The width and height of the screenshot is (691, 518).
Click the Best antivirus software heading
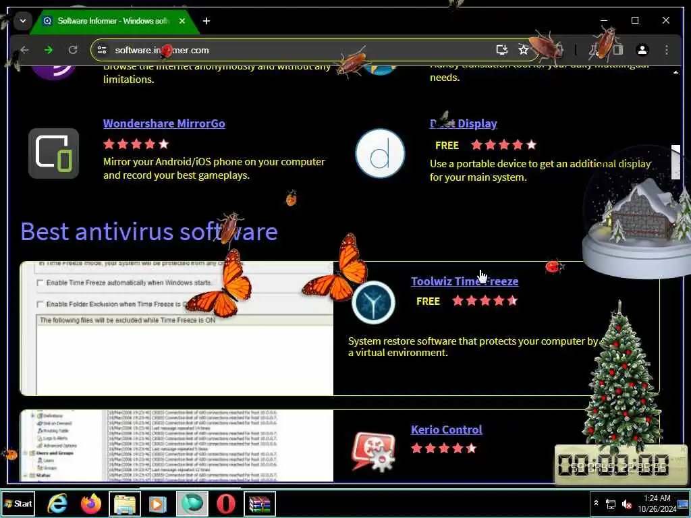click(149, 232)
